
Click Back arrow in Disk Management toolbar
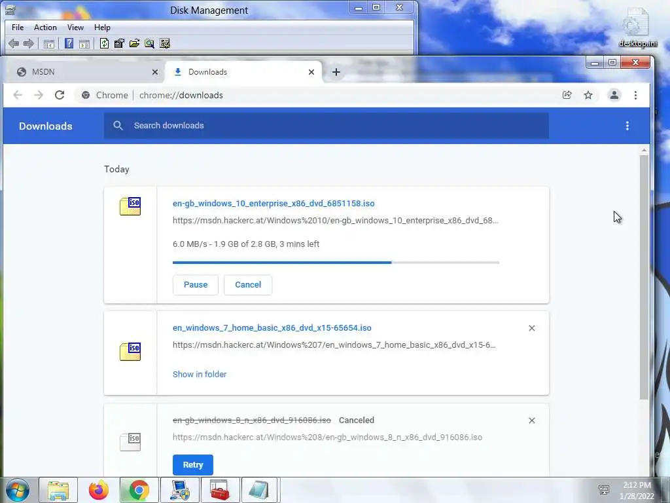14,43
